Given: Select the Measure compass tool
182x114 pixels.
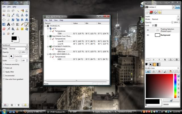Looking at the screenshot, I should (22, 15).
